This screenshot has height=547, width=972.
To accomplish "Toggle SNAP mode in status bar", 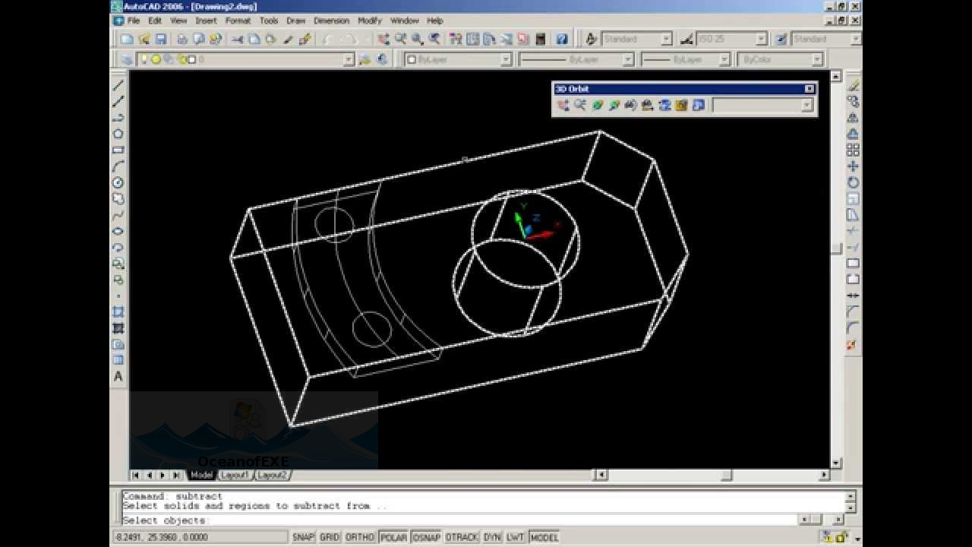I will (x=303, y=537).
